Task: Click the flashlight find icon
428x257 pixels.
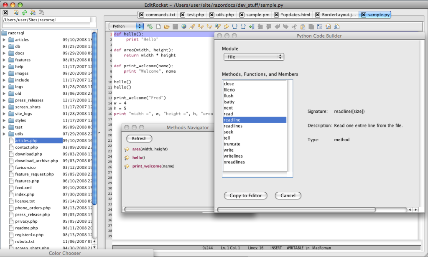Action: (x=192, y=26)
